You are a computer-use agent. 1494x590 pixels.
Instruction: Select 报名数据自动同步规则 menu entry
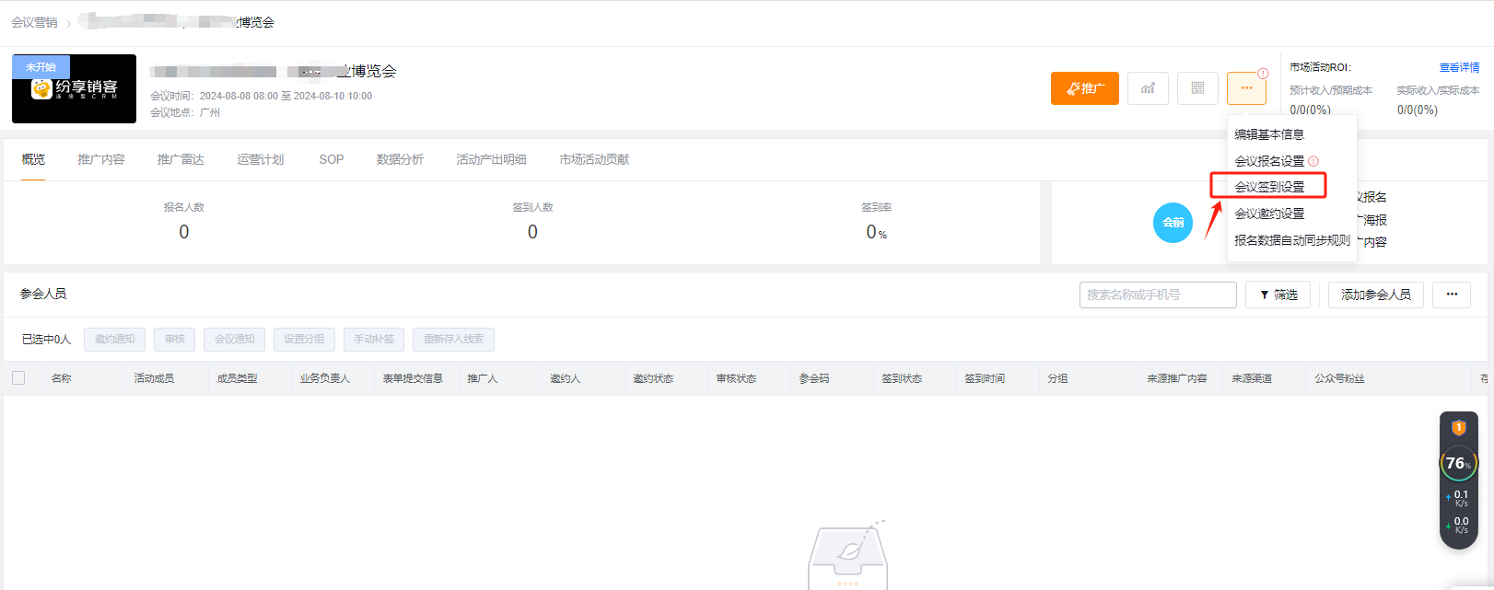pyautogui.click(x=1291, y=240)
